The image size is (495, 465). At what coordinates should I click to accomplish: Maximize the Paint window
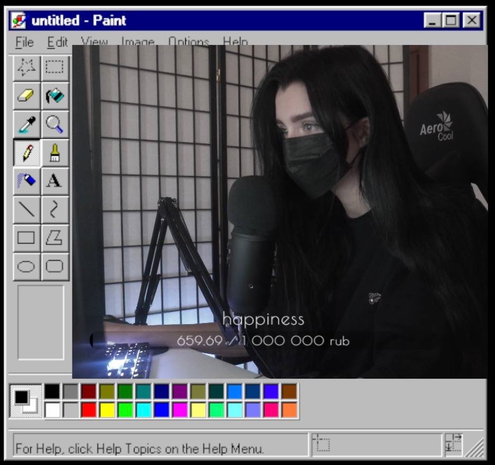451,21
